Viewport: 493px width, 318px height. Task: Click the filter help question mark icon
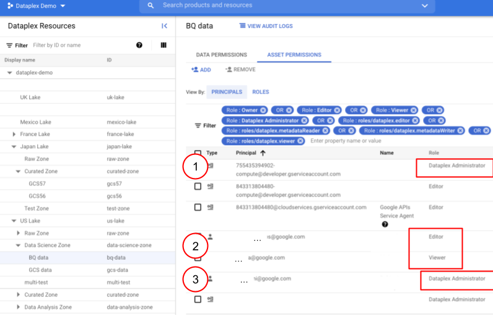click(x=139, y=45)
